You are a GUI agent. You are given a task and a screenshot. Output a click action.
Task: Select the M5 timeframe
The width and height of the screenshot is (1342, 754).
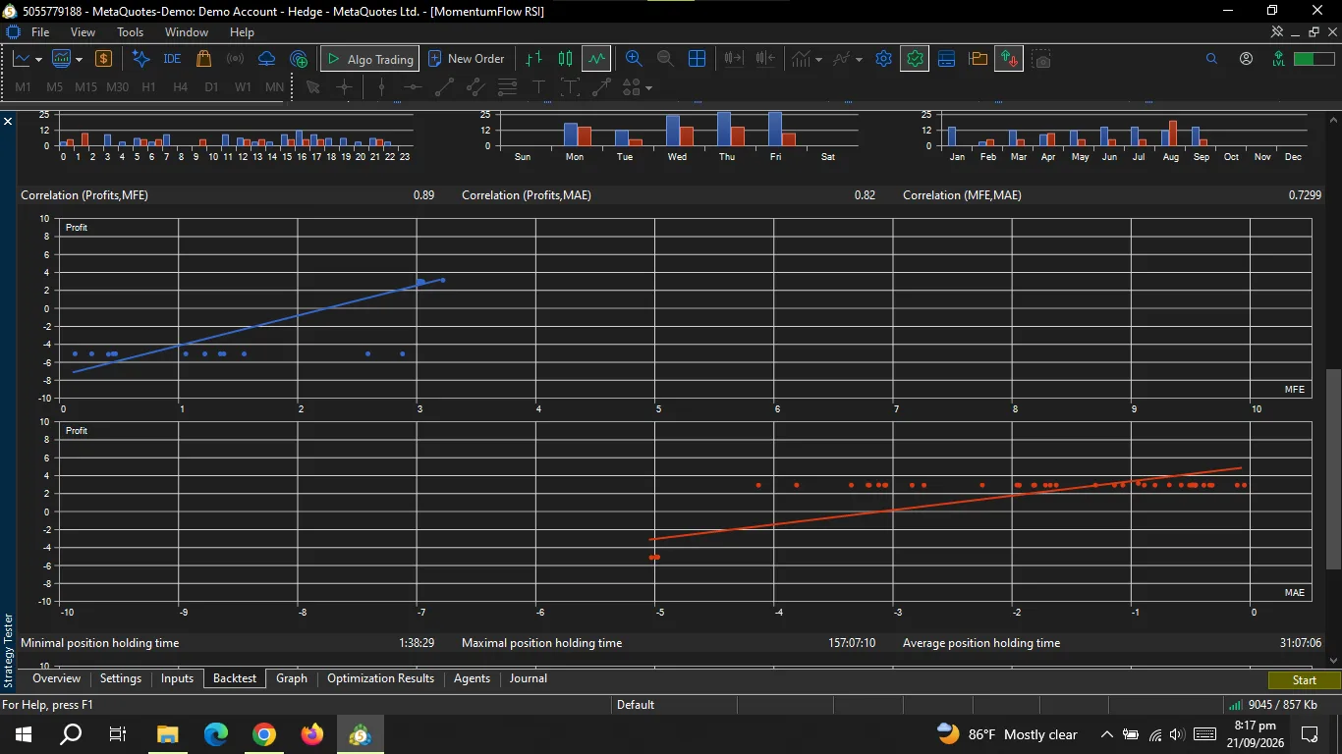[x=54, y=87]
